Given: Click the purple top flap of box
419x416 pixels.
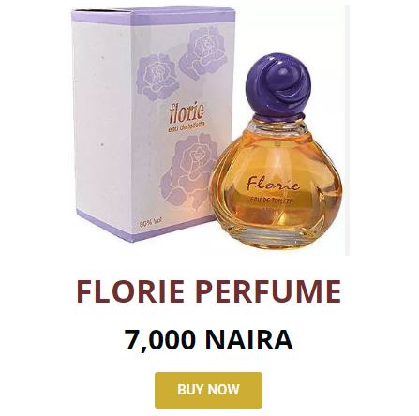Looking at the screenshot, I should click(x=153, y=16).
